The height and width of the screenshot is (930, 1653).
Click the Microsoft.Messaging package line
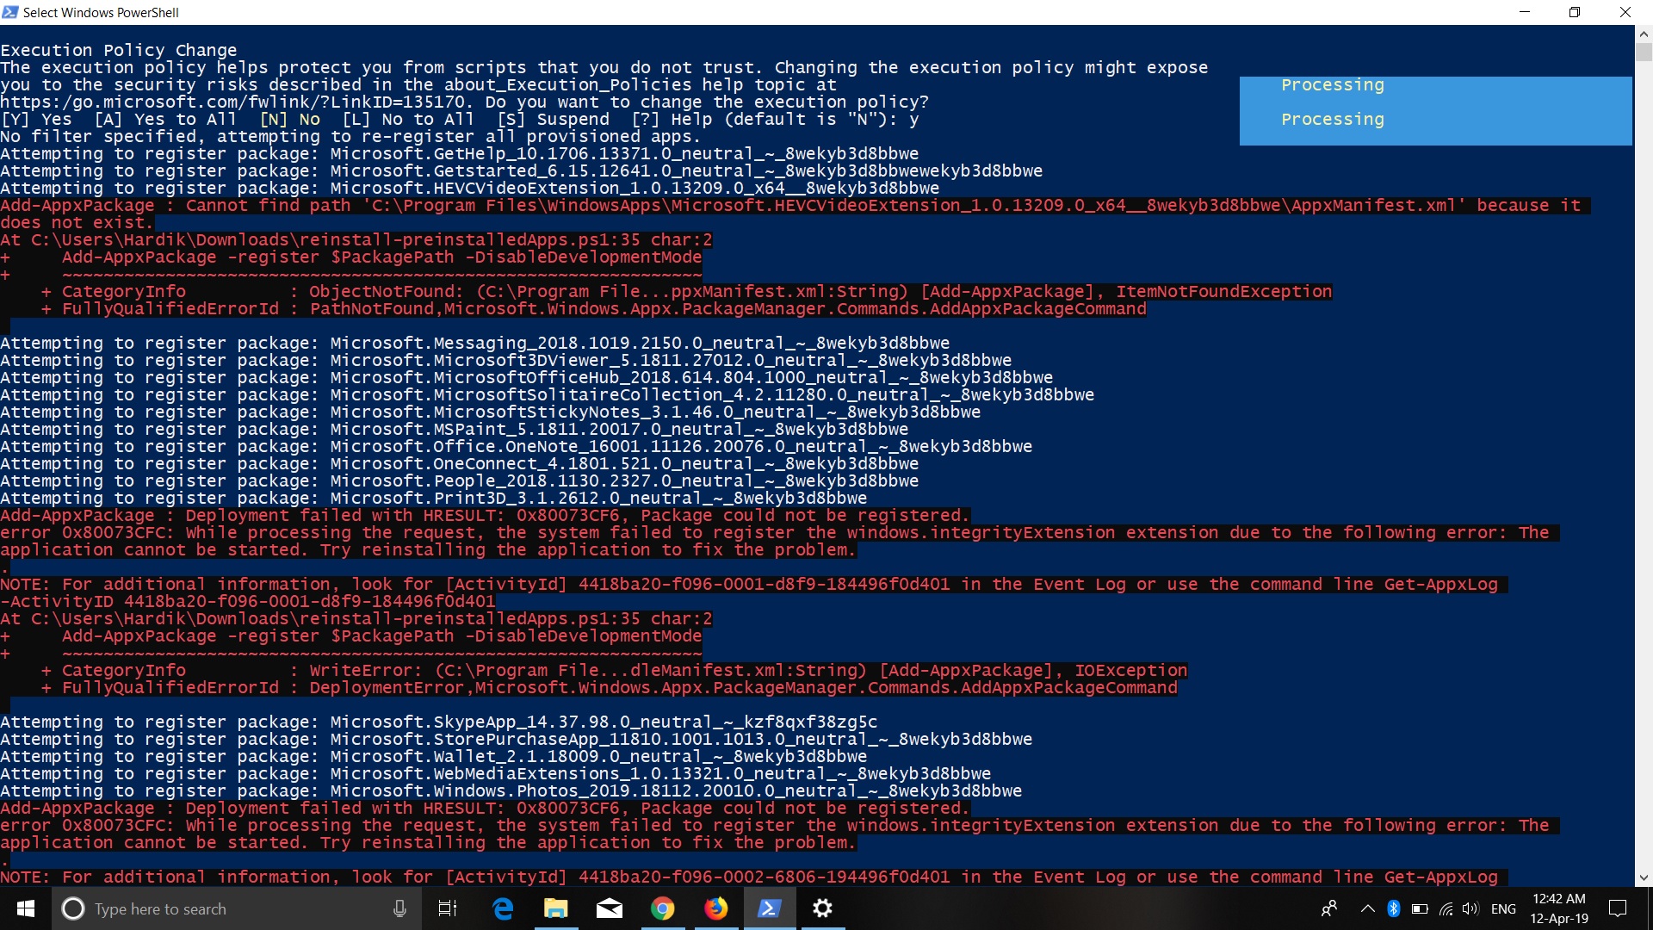pyautogui.click(x=475, y=343)
